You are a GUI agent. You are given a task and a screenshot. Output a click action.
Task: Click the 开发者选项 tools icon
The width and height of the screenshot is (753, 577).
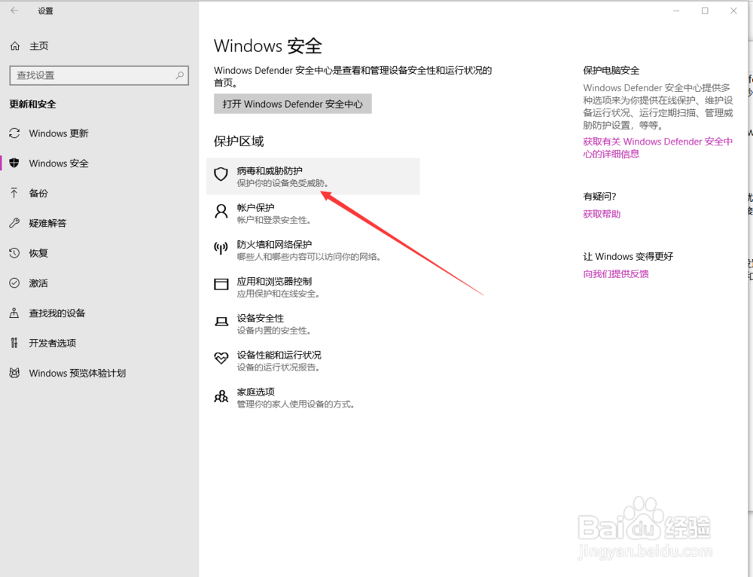point(14,343)
